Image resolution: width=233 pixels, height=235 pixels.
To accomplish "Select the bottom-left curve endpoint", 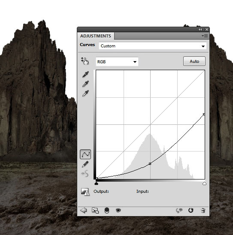I will 97,178.
